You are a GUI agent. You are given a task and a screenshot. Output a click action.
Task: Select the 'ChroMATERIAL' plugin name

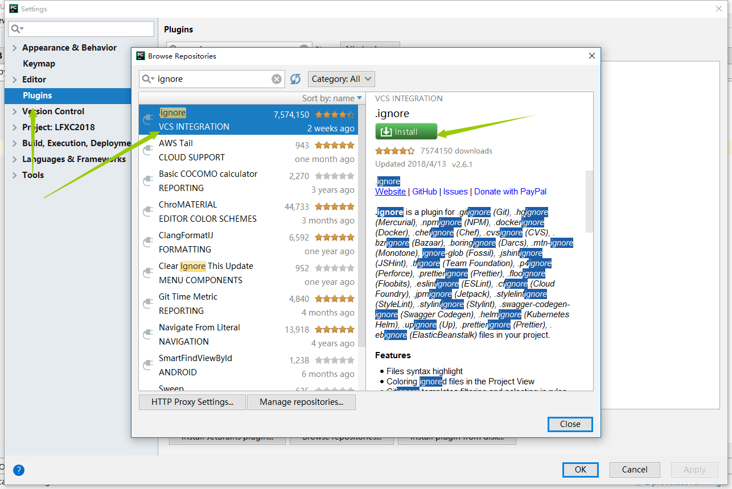tap(188, 205)
